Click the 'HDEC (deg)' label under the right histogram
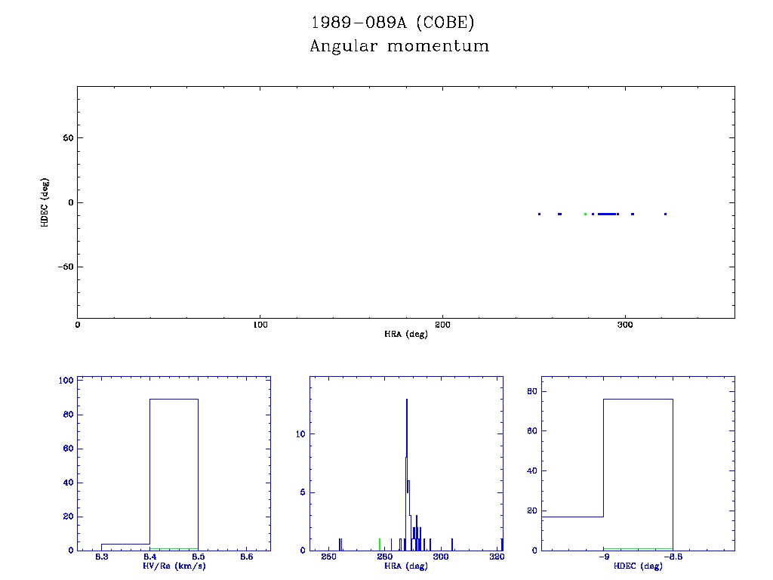Image resolution: width=773 pixels, height=580 pixels. click(x=639, y=566)
